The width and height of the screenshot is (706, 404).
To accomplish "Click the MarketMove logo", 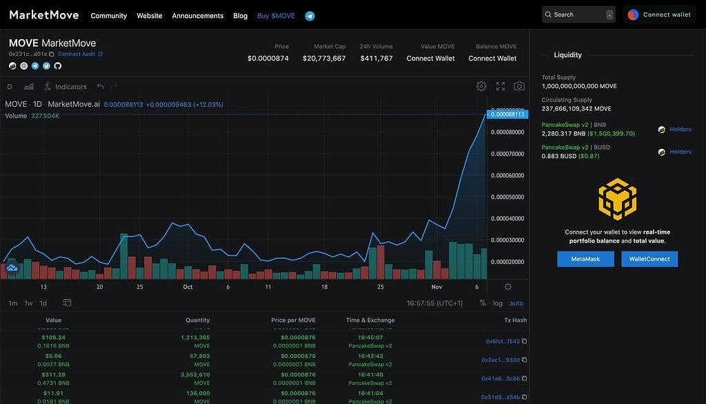I will click(x=44, y=15).
